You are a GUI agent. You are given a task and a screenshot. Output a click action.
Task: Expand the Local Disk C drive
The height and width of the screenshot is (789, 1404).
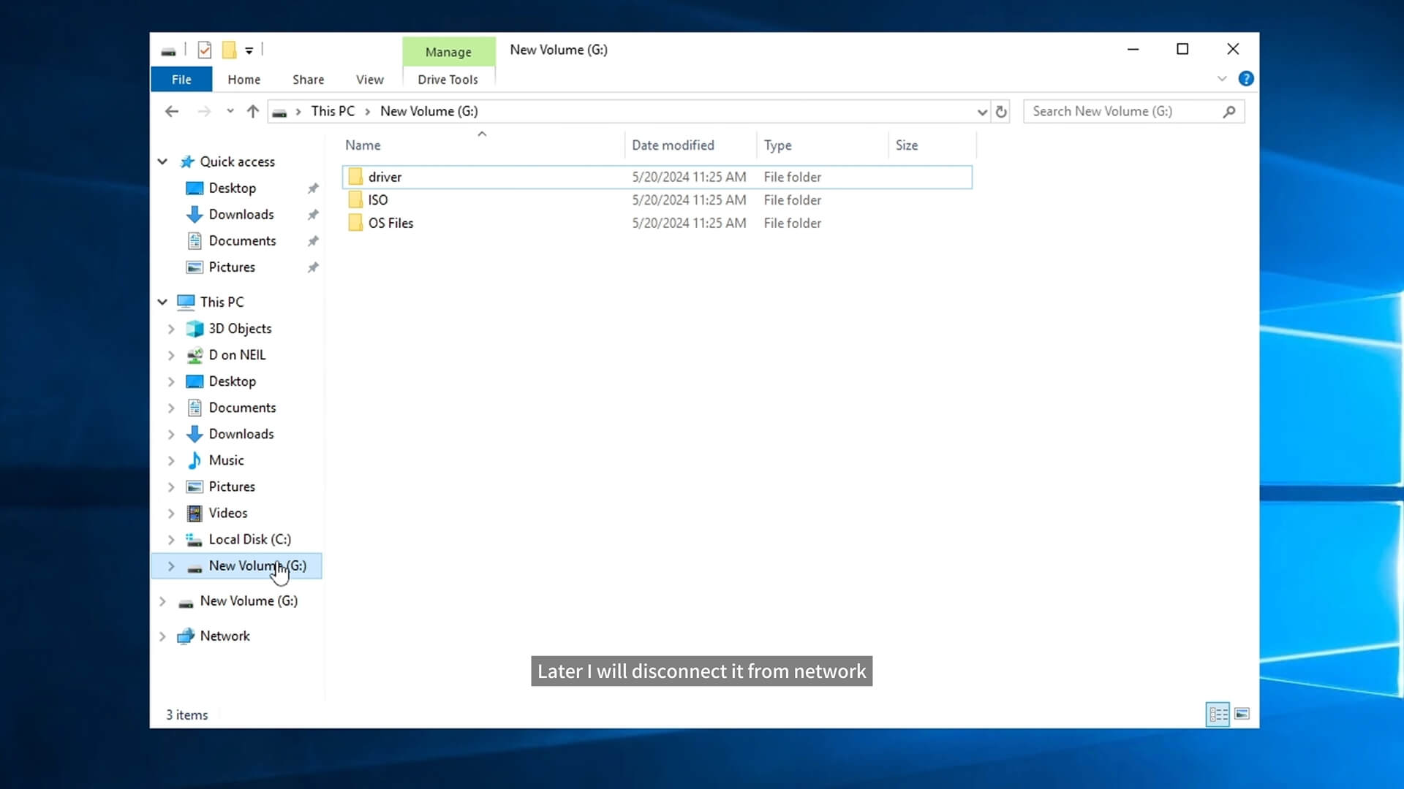pos(170,538)
